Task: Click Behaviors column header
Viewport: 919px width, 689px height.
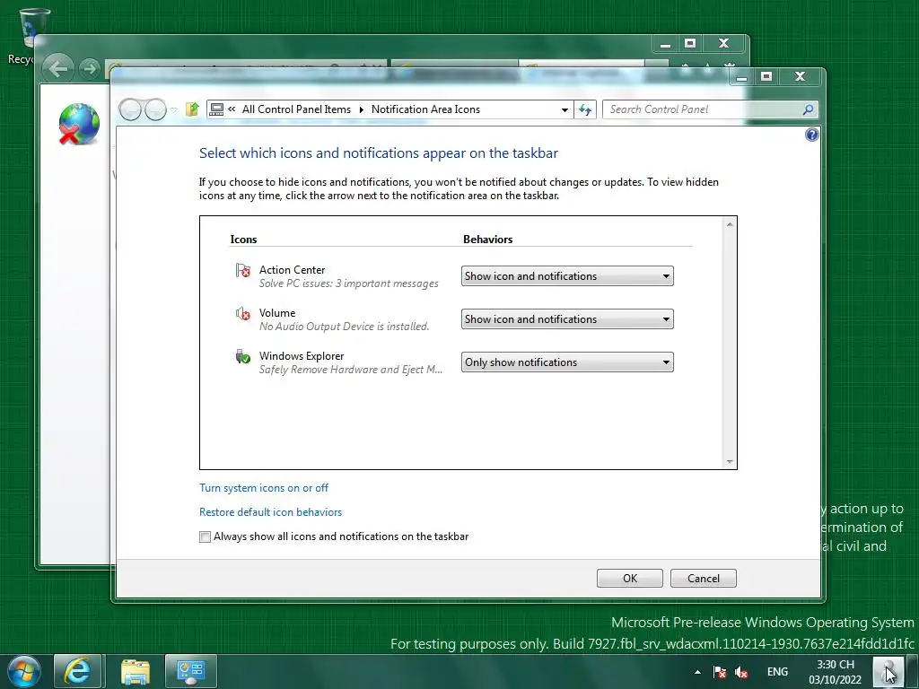Action: 487,239
